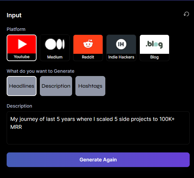Click the reset arrow icon beside Input
The height and width of the screenshot is (178, 194).
click(186, 14)
